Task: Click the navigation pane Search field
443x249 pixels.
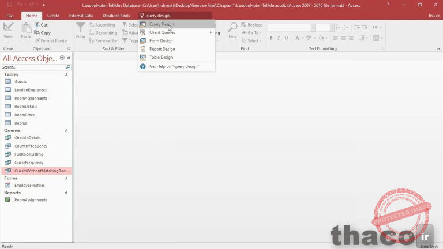Action: [x=33, y=67]
